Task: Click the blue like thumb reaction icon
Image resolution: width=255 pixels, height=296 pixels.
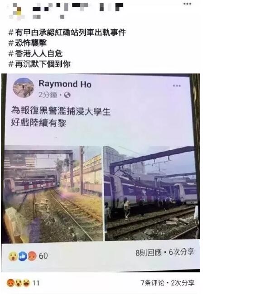Action: (23, 257)
